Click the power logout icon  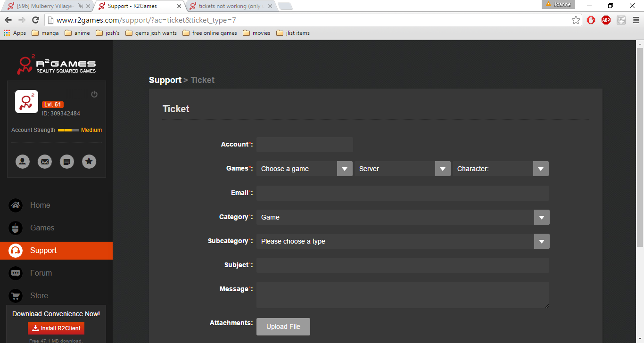tap(94, 94)
